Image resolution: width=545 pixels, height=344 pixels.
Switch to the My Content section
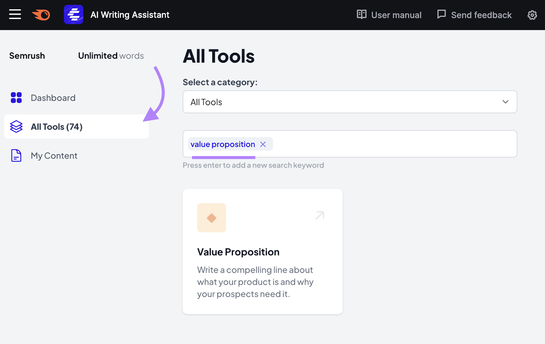point(54,155)
